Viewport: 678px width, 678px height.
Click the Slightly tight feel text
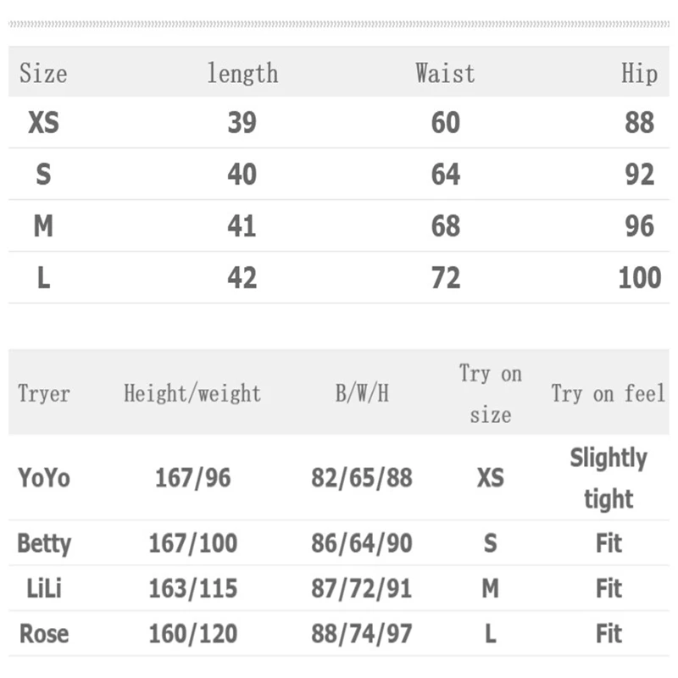click(609, 479)
